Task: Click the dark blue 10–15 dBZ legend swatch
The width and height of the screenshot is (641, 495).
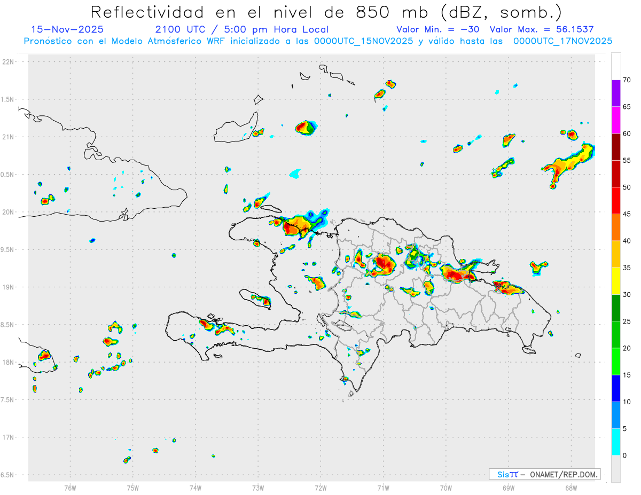Action: (x=616, y=388)
